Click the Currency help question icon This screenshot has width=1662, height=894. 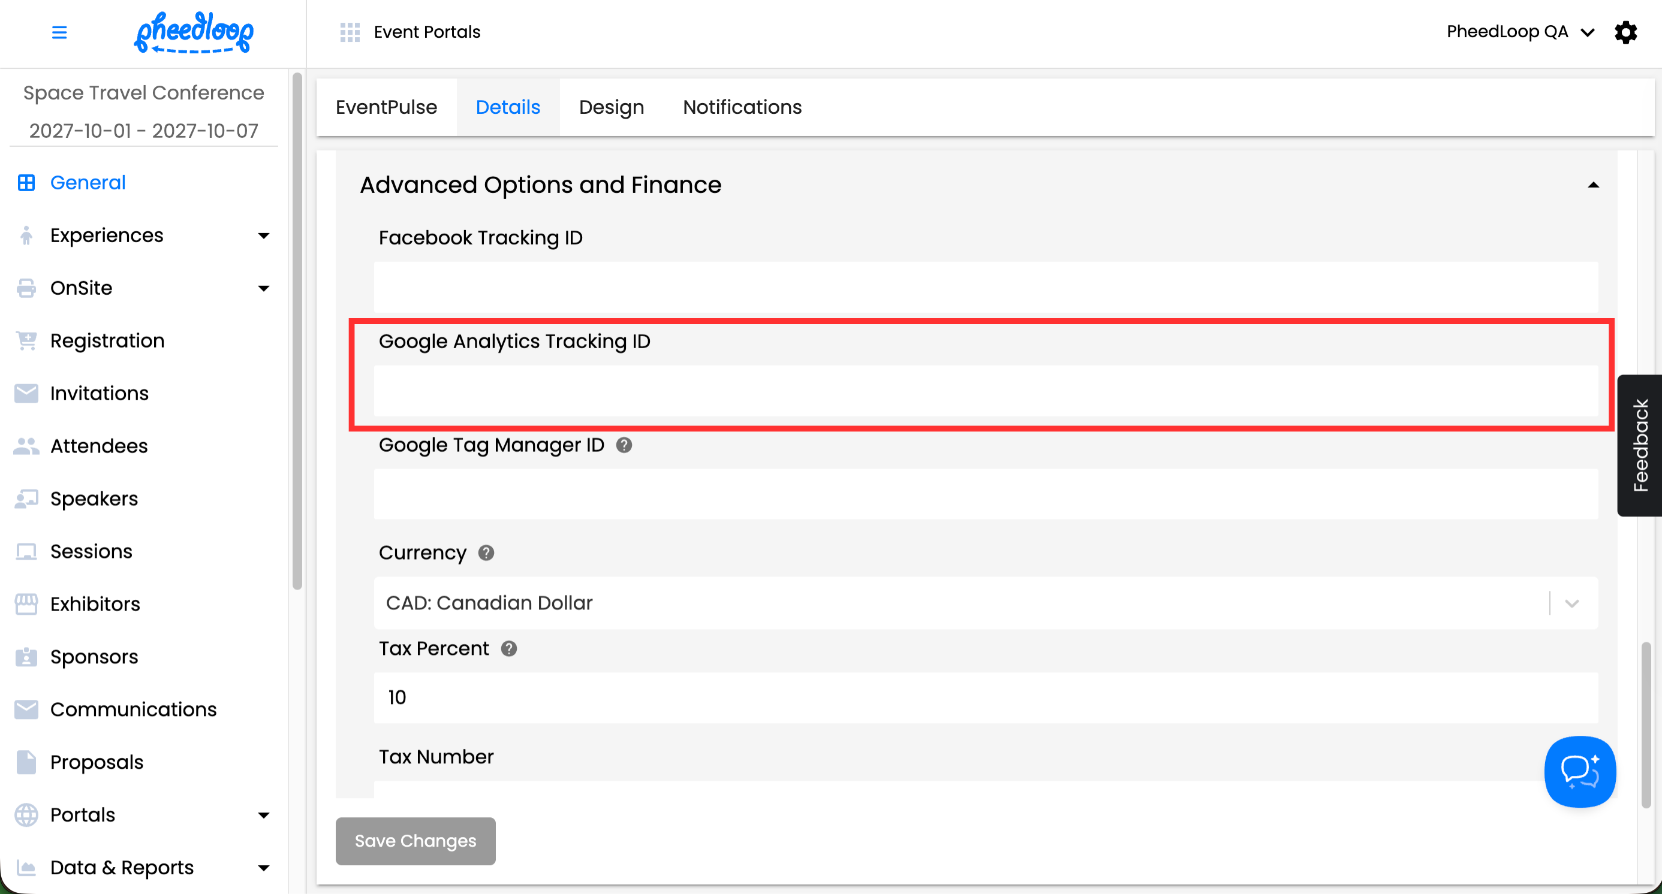click(x=486, y=552)
